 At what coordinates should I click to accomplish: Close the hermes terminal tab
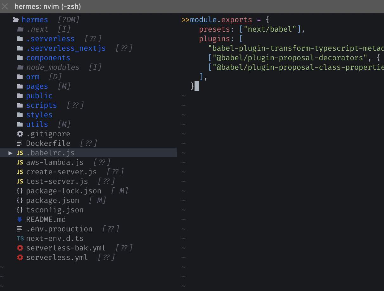[5, 6]
